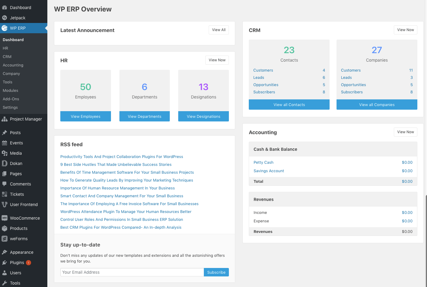Click View All in Latest Announcement
427x287 pixels.
click(x=219, y=30)
